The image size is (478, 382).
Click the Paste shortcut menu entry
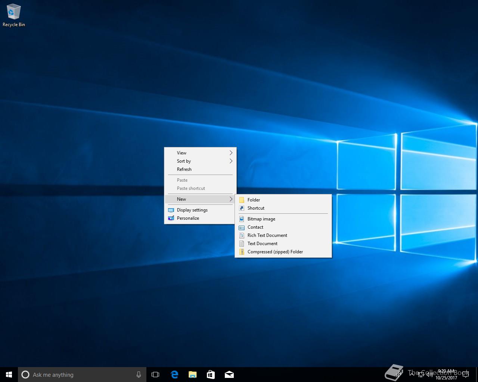coord(200,188)
